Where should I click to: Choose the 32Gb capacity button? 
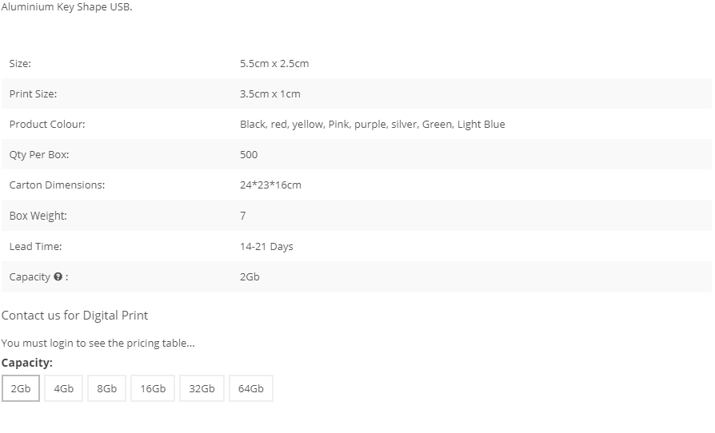(202, 388)
